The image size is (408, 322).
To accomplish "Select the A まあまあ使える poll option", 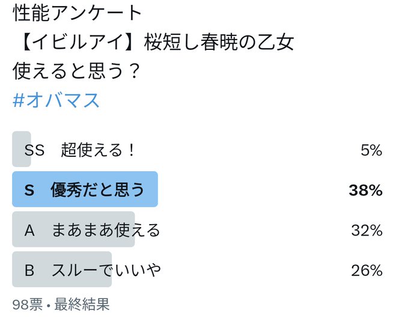I will 197,229.
